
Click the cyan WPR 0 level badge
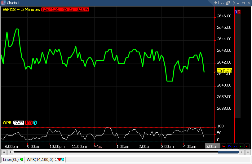coord(35,123)
